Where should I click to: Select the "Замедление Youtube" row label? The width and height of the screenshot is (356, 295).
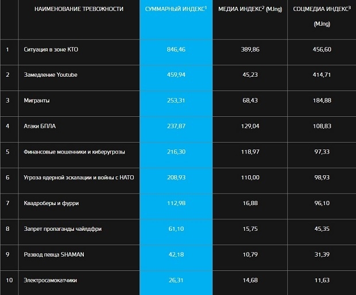point(51,75)
